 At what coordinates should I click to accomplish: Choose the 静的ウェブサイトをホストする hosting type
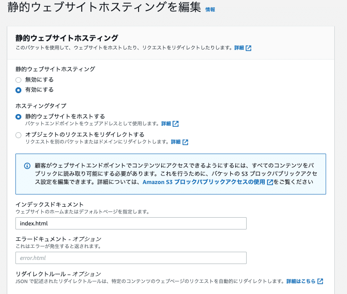coord(18,117)
